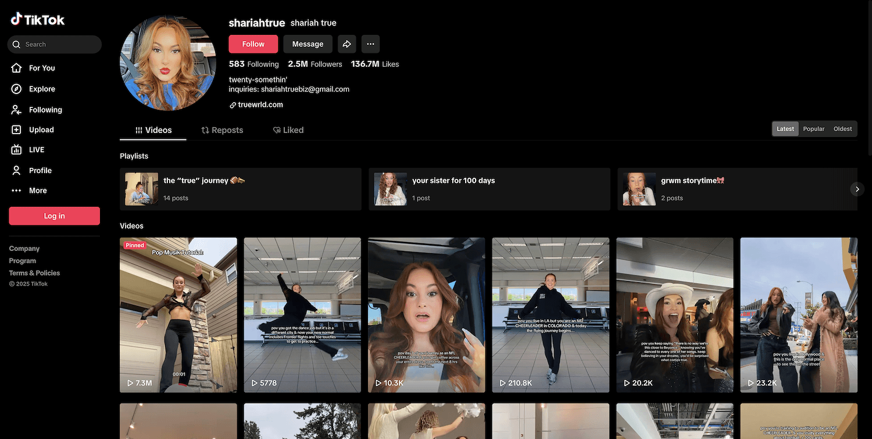Open the three-dot profile options menu
Viewport: 872px width, 439px height.
(370, 44)
